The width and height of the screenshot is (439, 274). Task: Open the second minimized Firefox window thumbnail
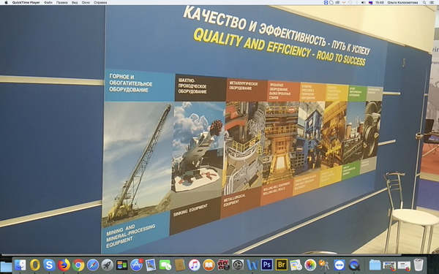click(404, 265)
